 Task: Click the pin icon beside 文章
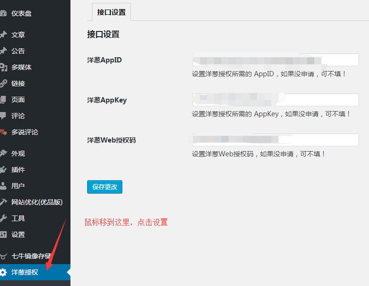click(x=3, y=35)
